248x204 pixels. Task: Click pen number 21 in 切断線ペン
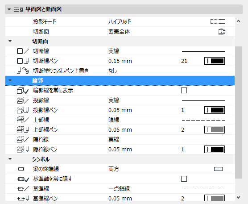tap(184, 61)
